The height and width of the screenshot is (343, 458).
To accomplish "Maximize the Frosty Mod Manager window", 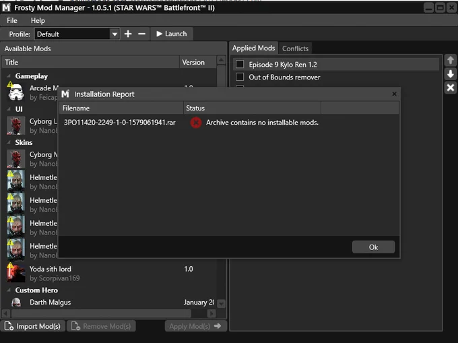I will [x=440, y=7].
